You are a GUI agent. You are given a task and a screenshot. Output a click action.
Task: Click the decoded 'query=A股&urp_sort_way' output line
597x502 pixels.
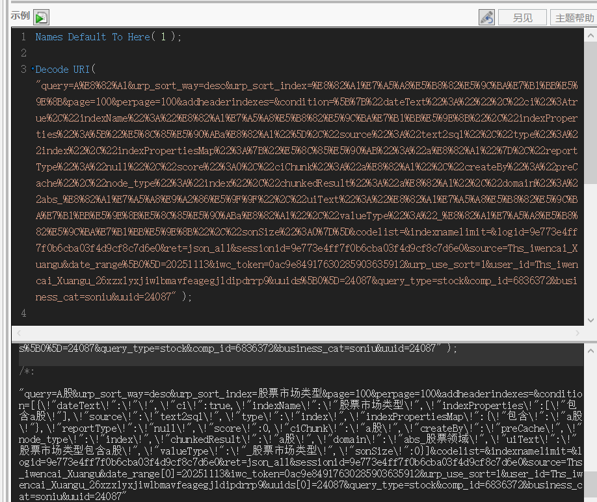(x=301, y=394)
